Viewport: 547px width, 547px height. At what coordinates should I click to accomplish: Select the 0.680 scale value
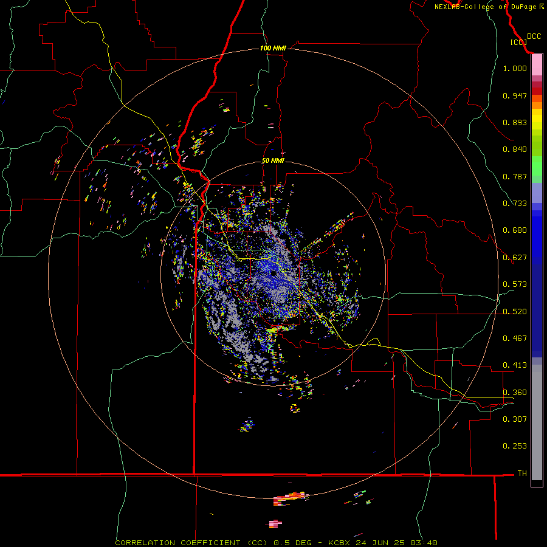click(x=515, y=230)
